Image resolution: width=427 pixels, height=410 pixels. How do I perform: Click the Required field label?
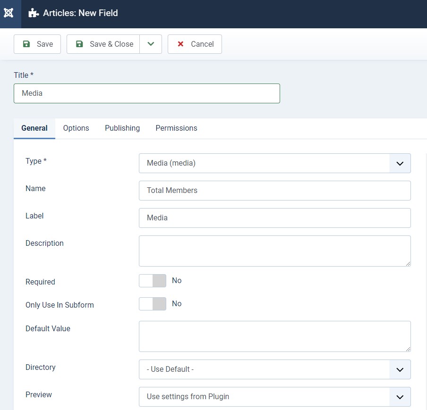(40, 282)
